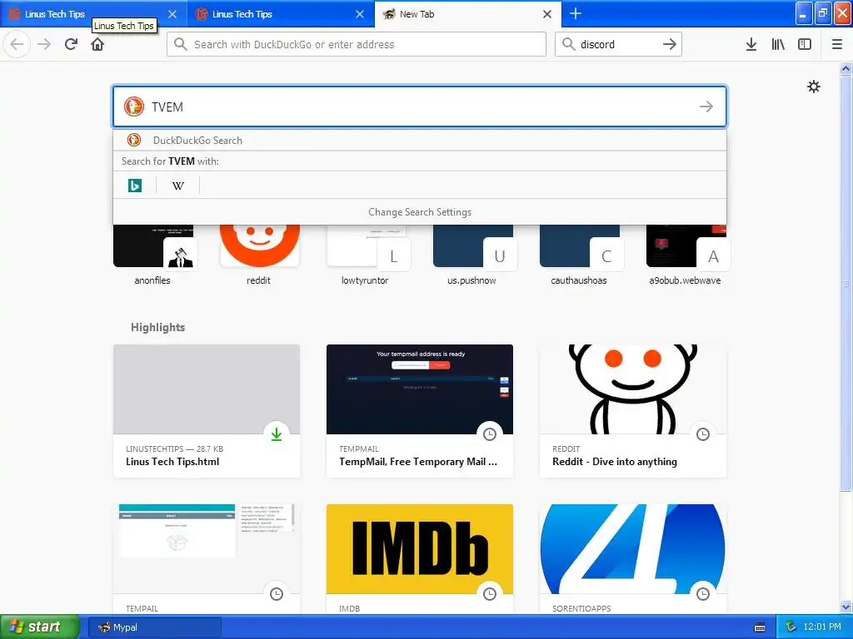
Task: Open the a9obub.webwave top site
Action: [x=686, y=255]
